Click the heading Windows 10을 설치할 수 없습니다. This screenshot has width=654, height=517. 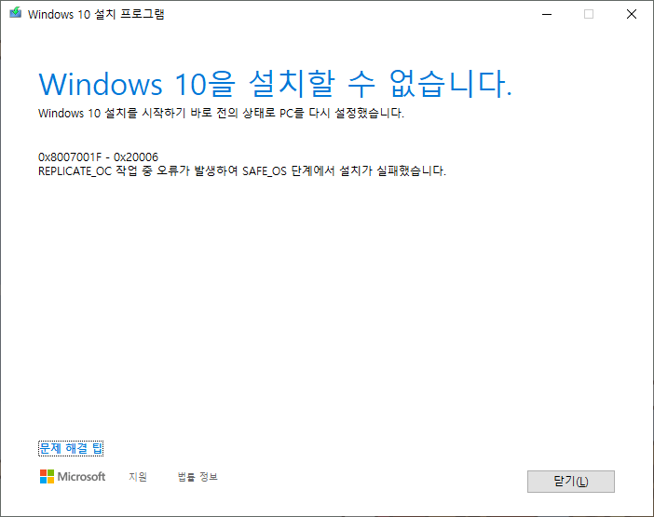pyautogui.click(x=275, y=84)
